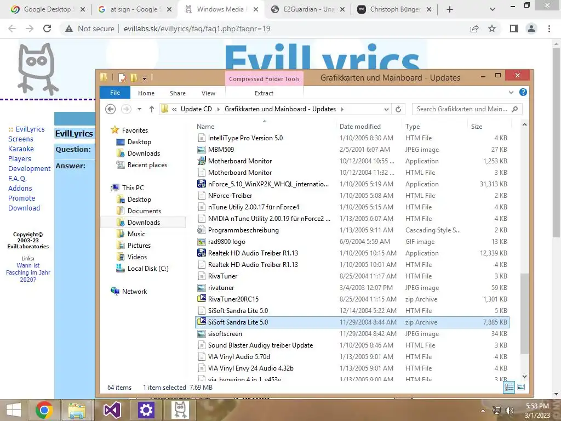Screen dimensions: 561x421
Task: Select the MBM509 JPEG image file
Action: 352,150
